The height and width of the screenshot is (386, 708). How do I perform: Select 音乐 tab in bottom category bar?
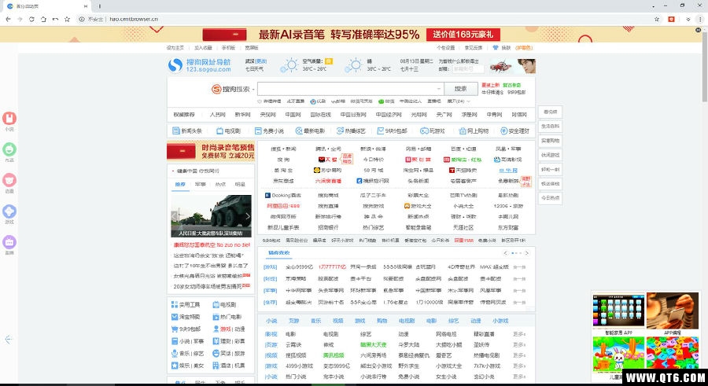click(x=315, y=321)
